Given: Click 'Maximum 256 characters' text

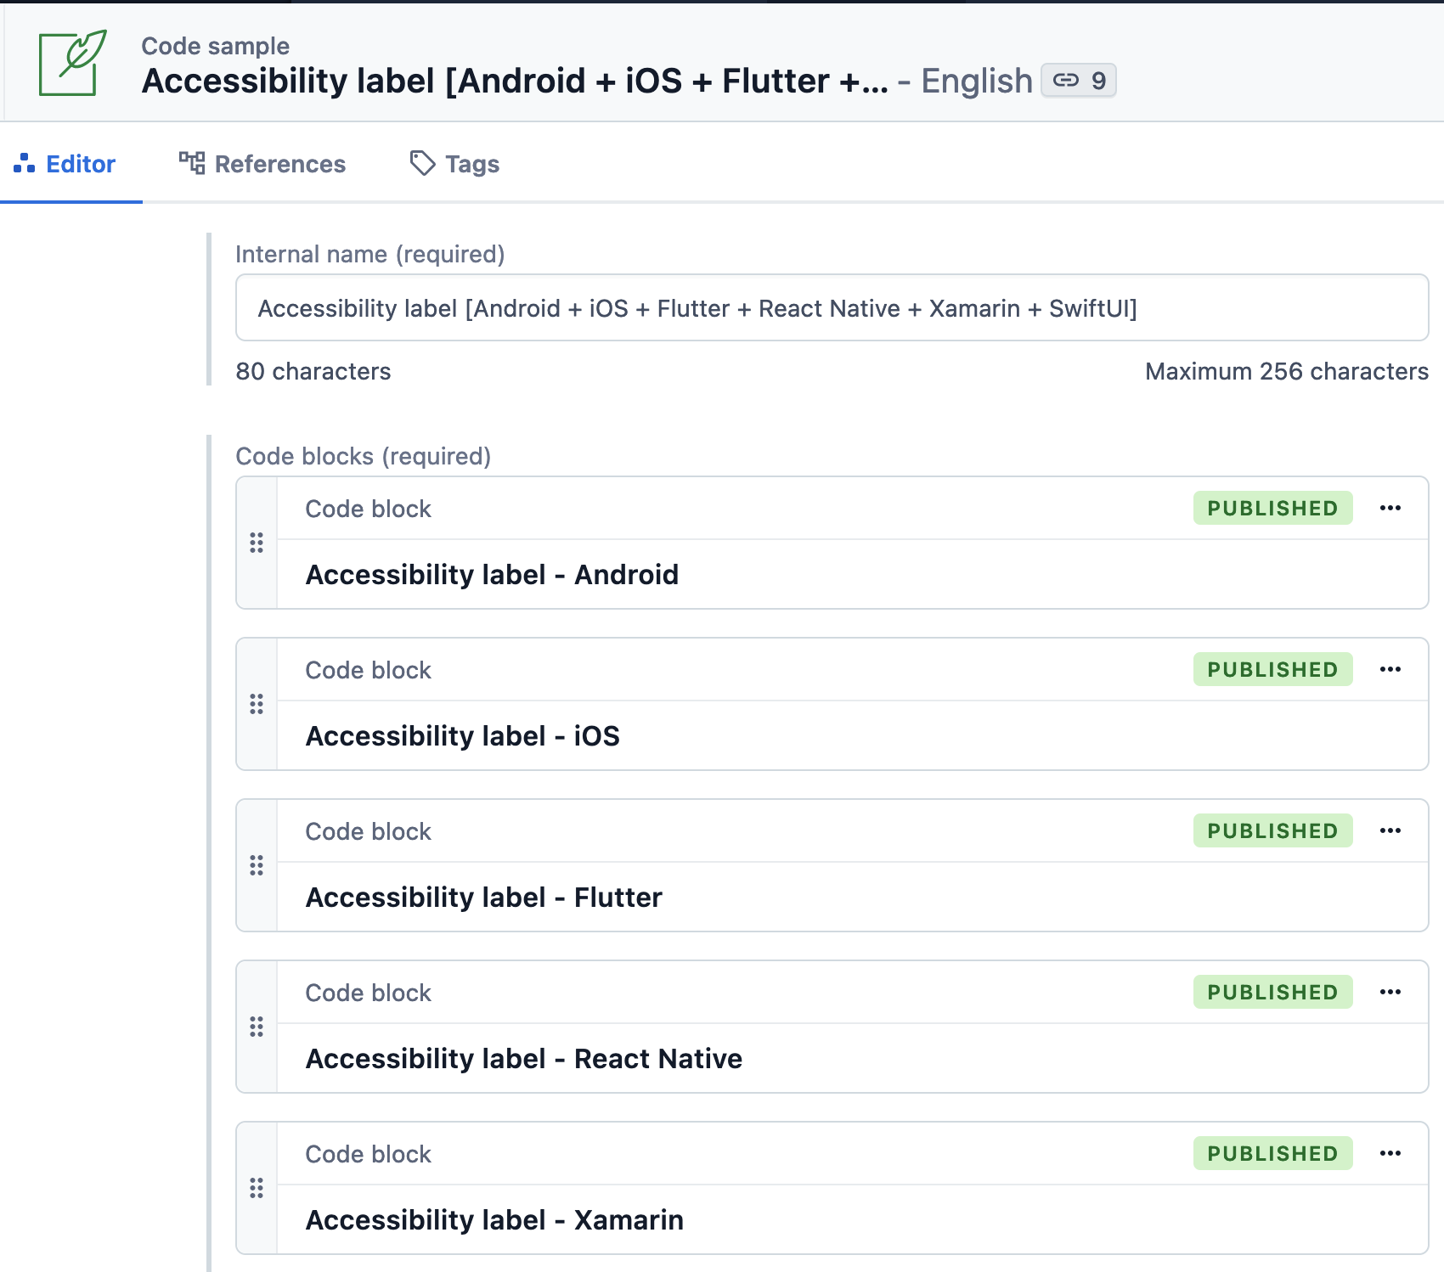Looking at the screenshot, I should point(1287,371).
